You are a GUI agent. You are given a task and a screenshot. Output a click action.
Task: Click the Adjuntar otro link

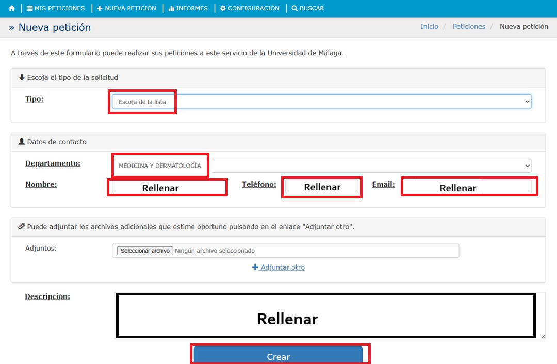[x=283, y=267]
